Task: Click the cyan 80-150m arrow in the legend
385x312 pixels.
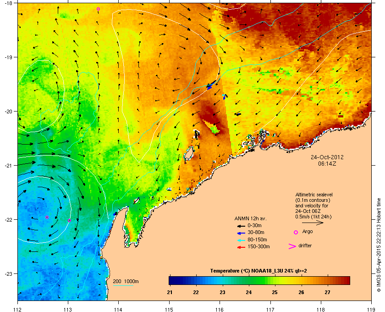Action: pos(241,240)
